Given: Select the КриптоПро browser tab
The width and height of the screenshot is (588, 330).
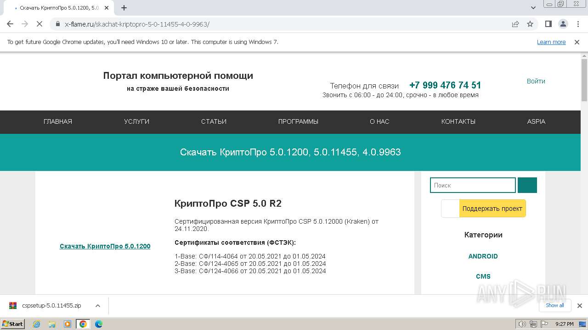Looking at the screenshot, I should click(59, 8).
